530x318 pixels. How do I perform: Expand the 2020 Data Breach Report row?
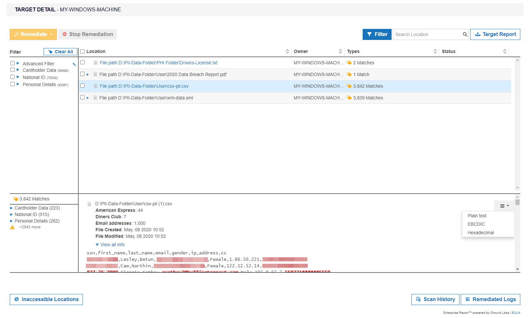pos(88,75)
